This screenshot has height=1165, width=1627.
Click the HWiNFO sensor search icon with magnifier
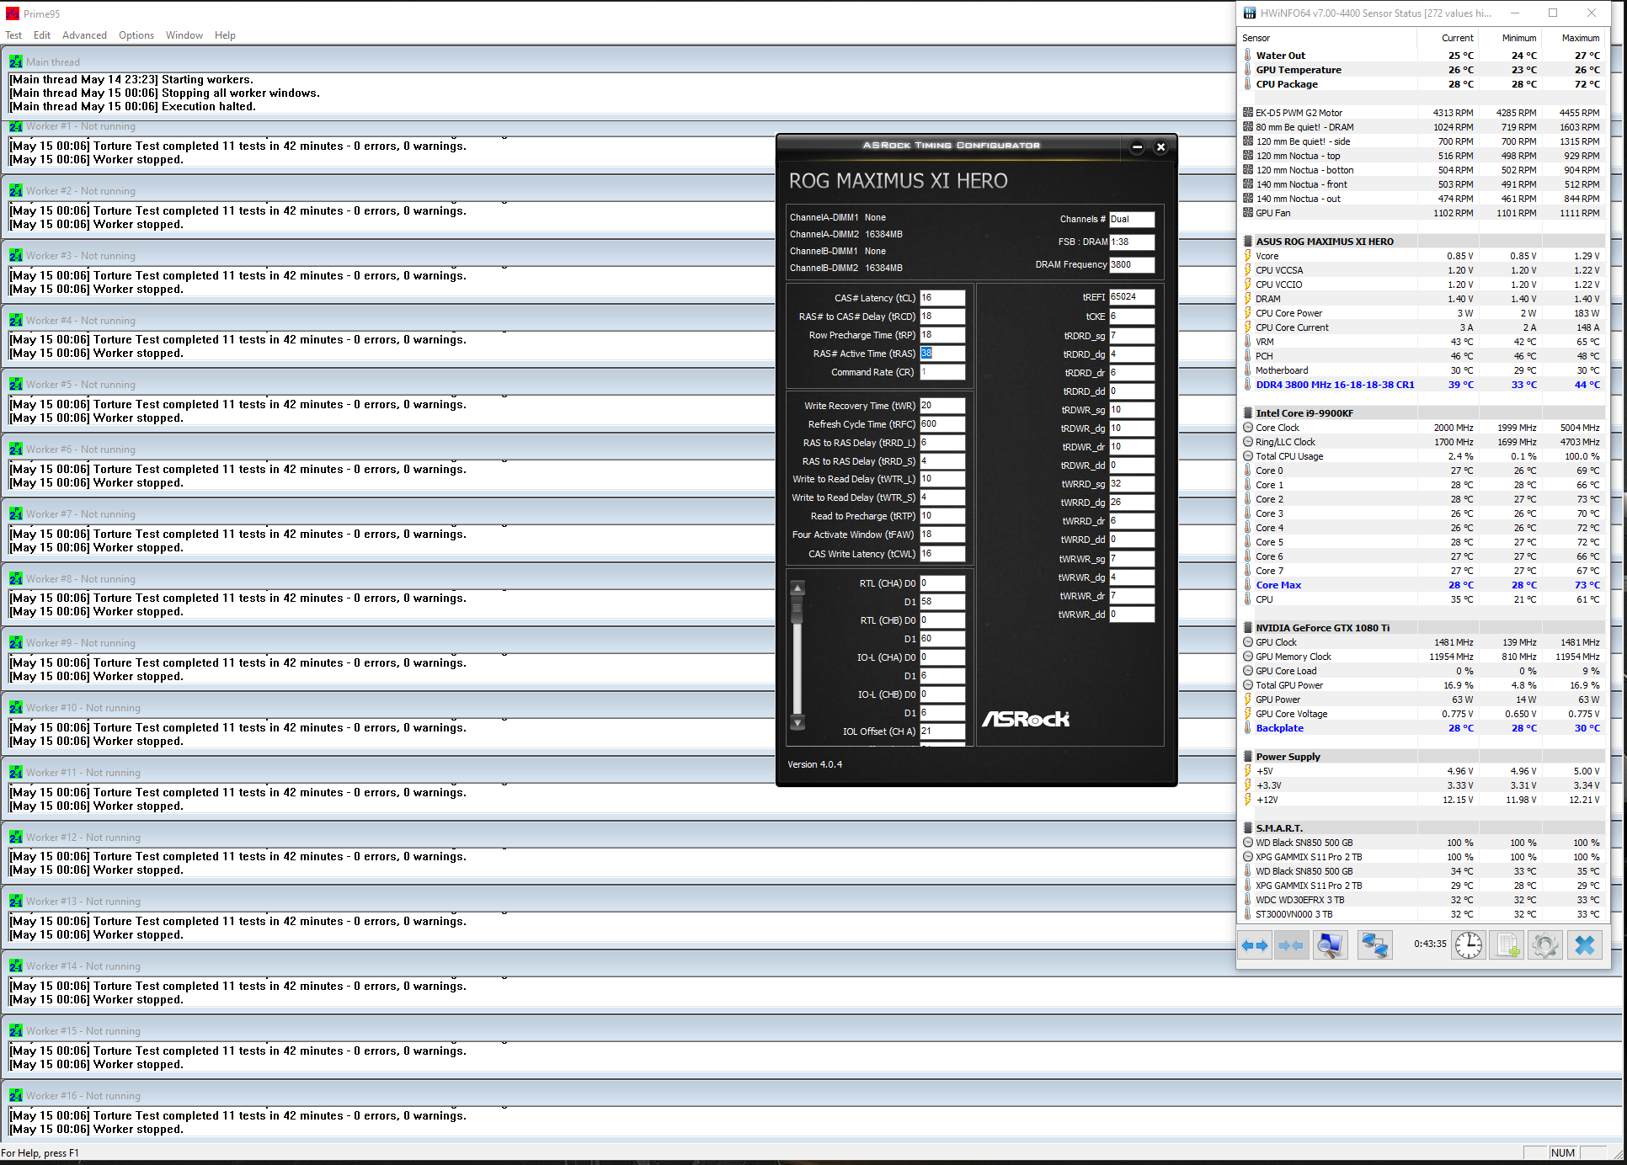(x=1330, y=945)
